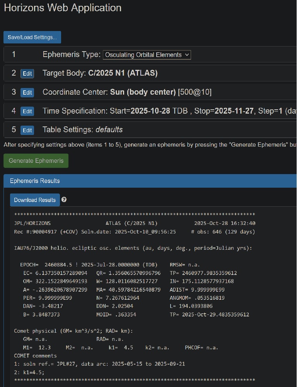
Task: Click the M1= 12.3 magnitude value
Action: (x=37, y=347)
